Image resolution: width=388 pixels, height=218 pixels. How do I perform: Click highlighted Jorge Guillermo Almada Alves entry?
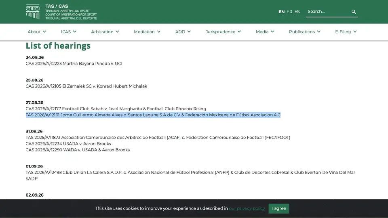pyautogui.click(x=153, y=115)
